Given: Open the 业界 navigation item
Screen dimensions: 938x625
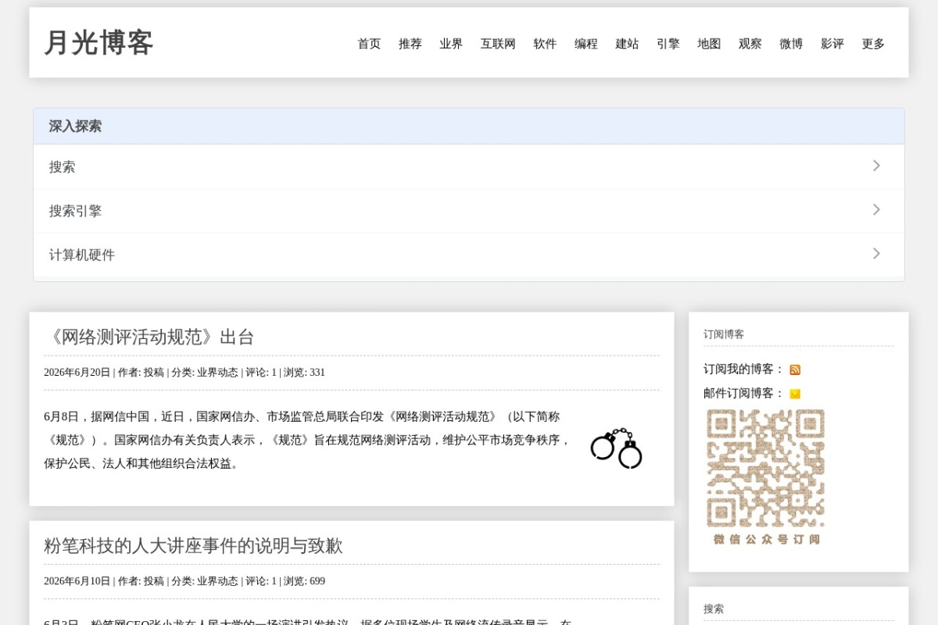Looking at the screenshot, I should 451,44.
